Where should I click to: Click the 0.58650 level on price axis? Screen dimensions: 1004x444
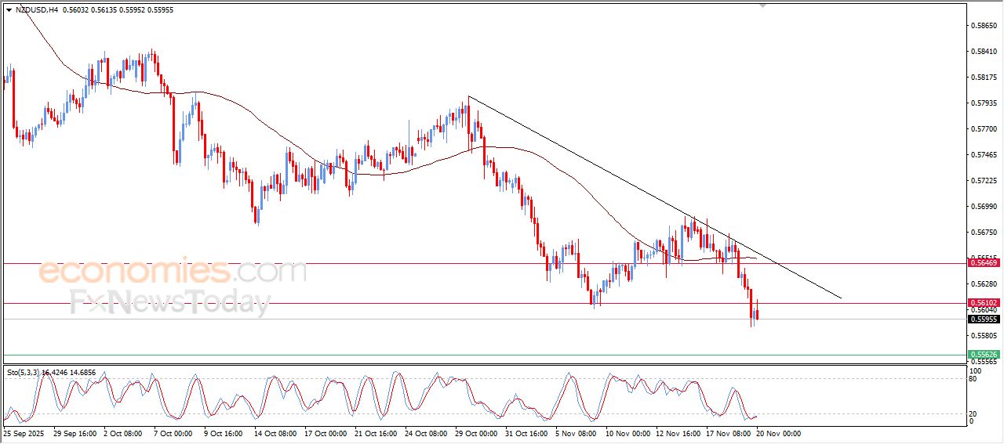pos(983,26)
